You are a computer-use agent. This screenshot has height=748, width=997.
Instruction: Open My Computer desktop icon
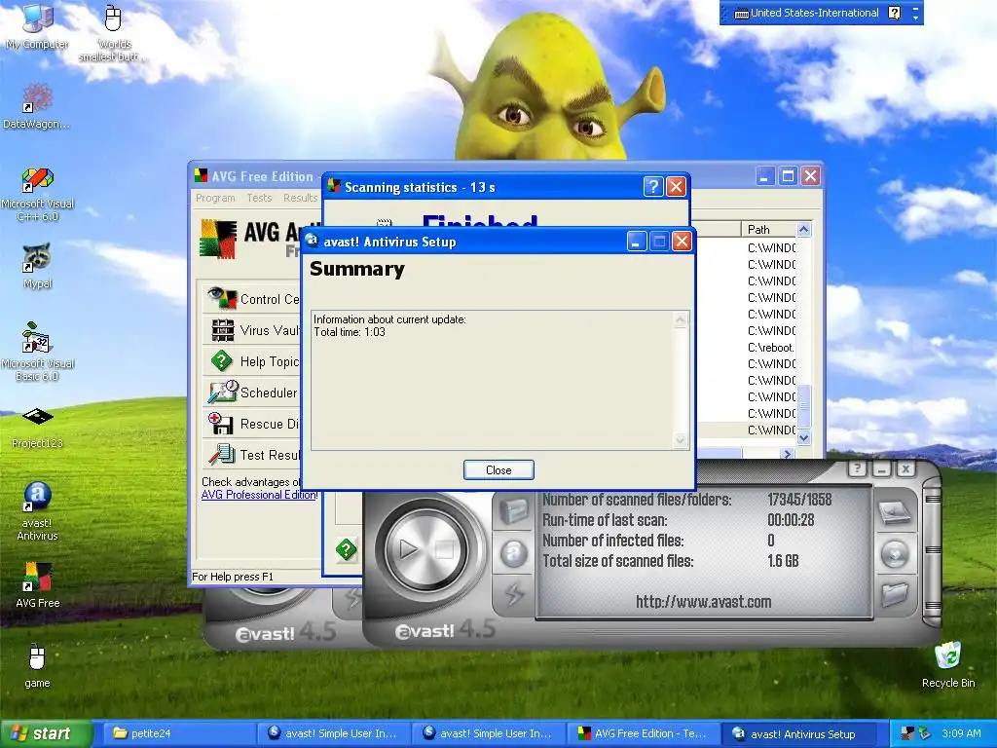[37, 26]
